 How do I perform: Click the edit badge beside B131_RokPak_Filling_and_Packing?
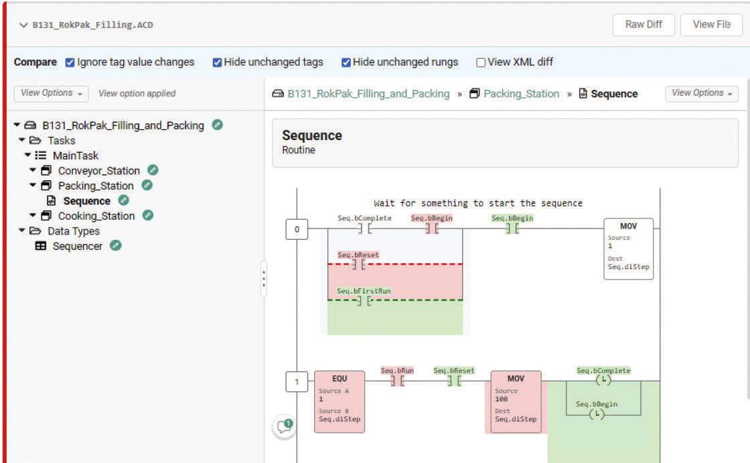click(x=217, y=125)
